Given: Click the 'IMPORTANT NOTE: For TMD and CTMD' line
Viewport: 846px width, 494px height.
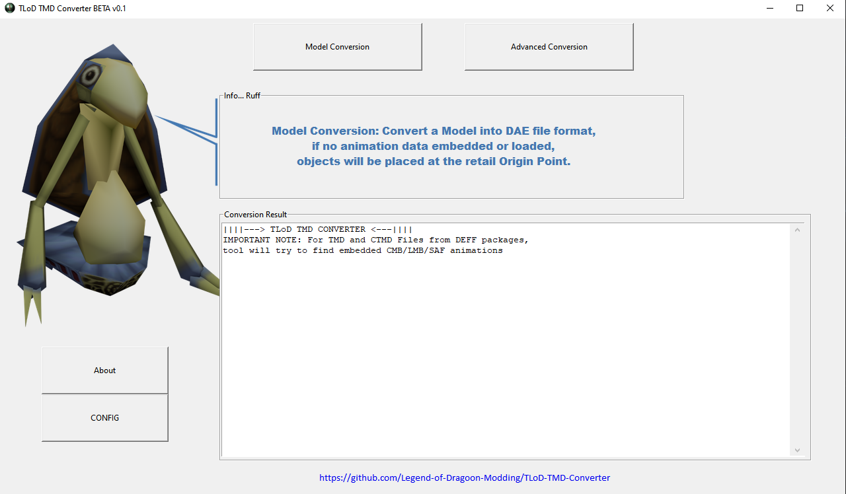Looking at the screenshot, I should [376, 240].
